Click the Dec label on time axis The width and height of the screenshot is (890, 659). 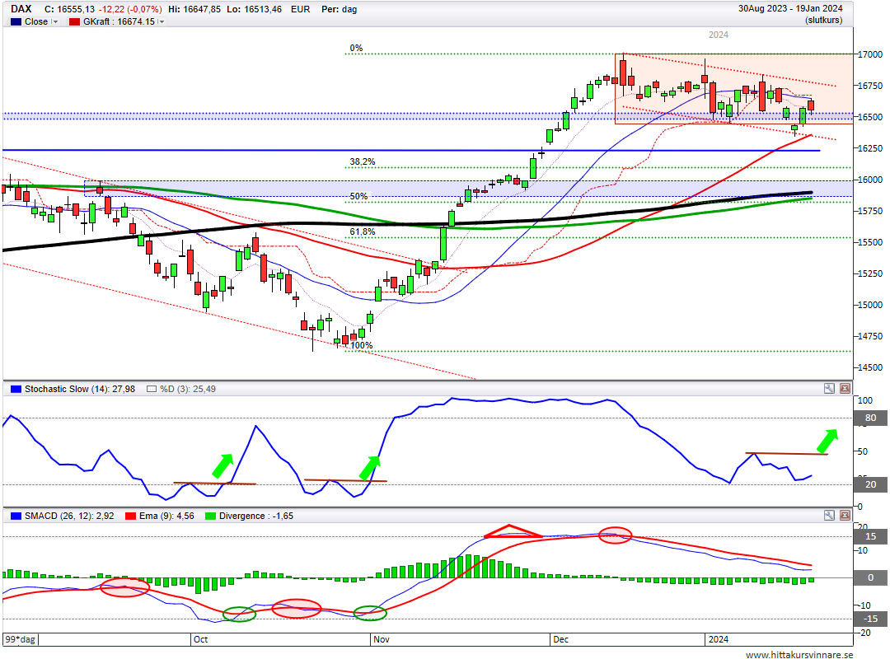[561, 639]
